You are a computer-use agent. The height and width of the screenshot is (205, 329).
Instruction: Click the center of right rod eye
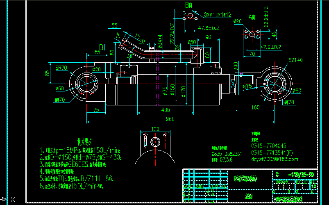273,84
